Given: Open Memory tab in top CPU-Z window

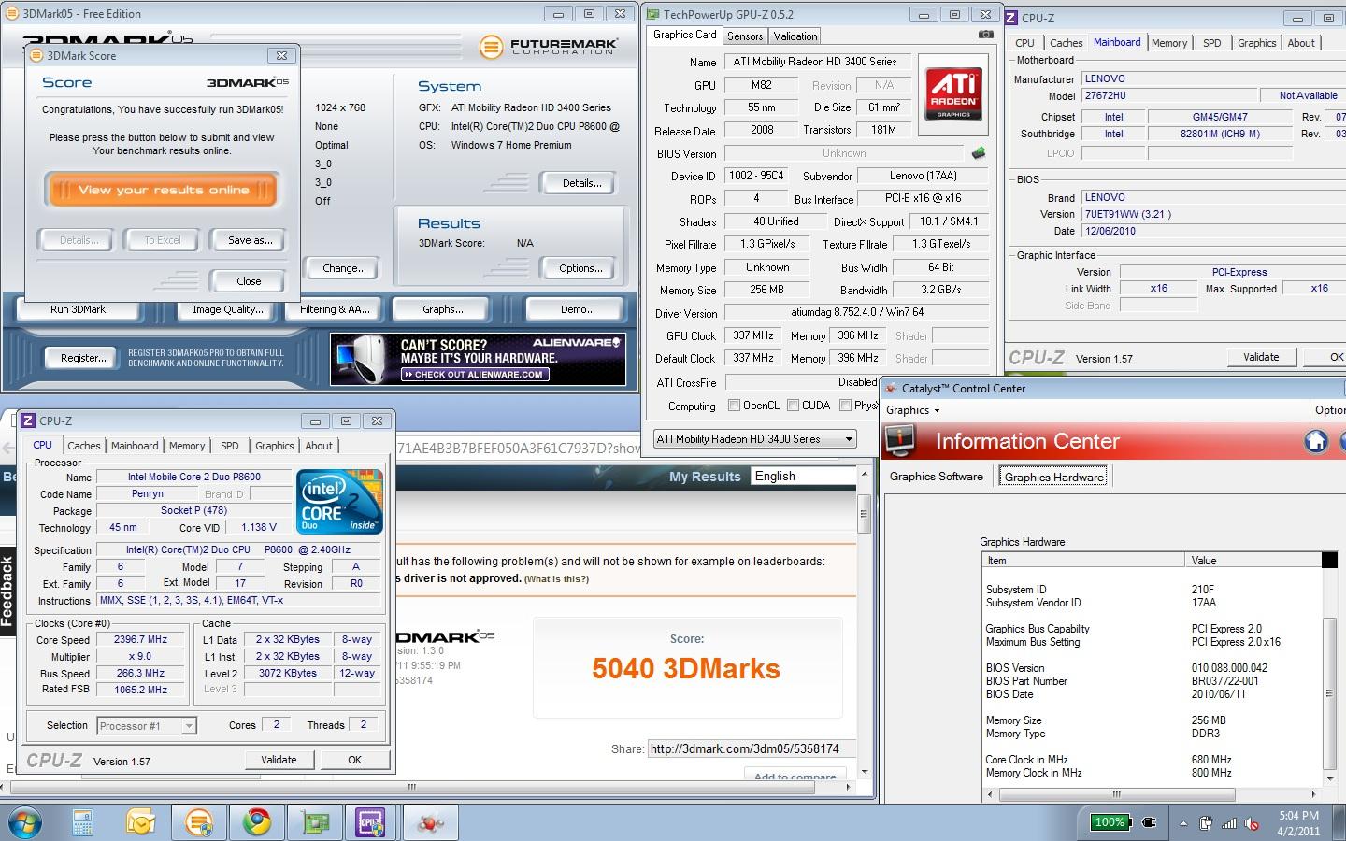Looking at the screenshot, I should [x=1169, y=43].
